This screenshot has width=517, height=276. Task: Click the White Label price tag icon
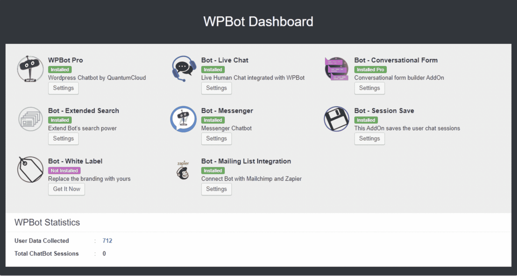pos(30,169)
